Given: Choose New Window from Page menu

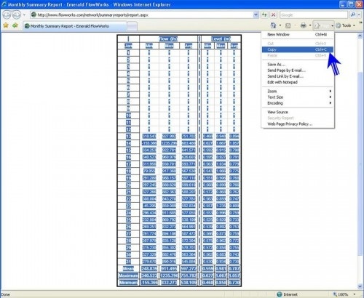Looking at the screenshot, I should 298,34.
